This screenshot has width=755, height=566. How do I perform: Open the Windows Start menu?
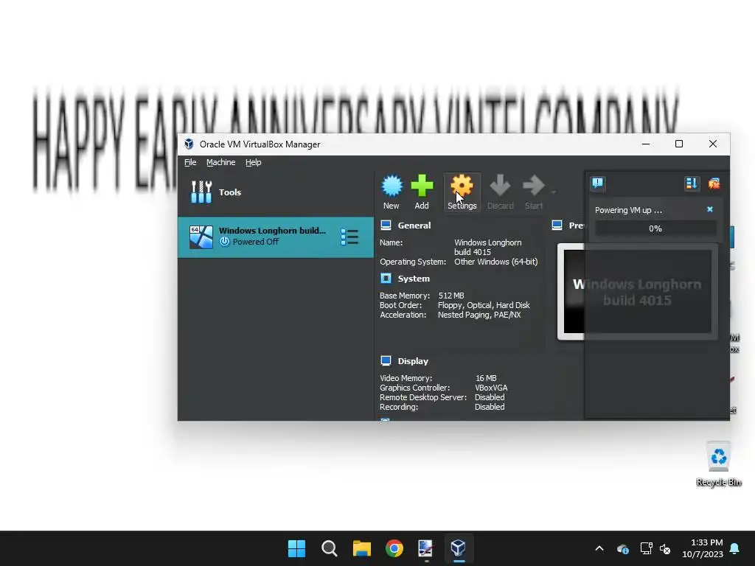(x=296, y=548)
